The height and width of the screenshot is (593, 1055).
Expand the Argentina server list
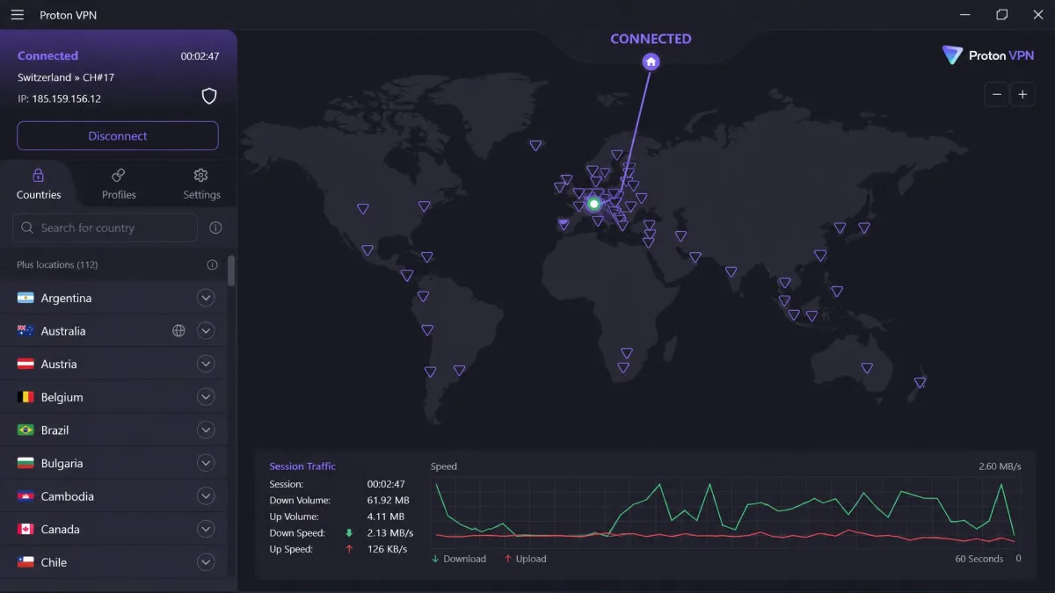206,298
